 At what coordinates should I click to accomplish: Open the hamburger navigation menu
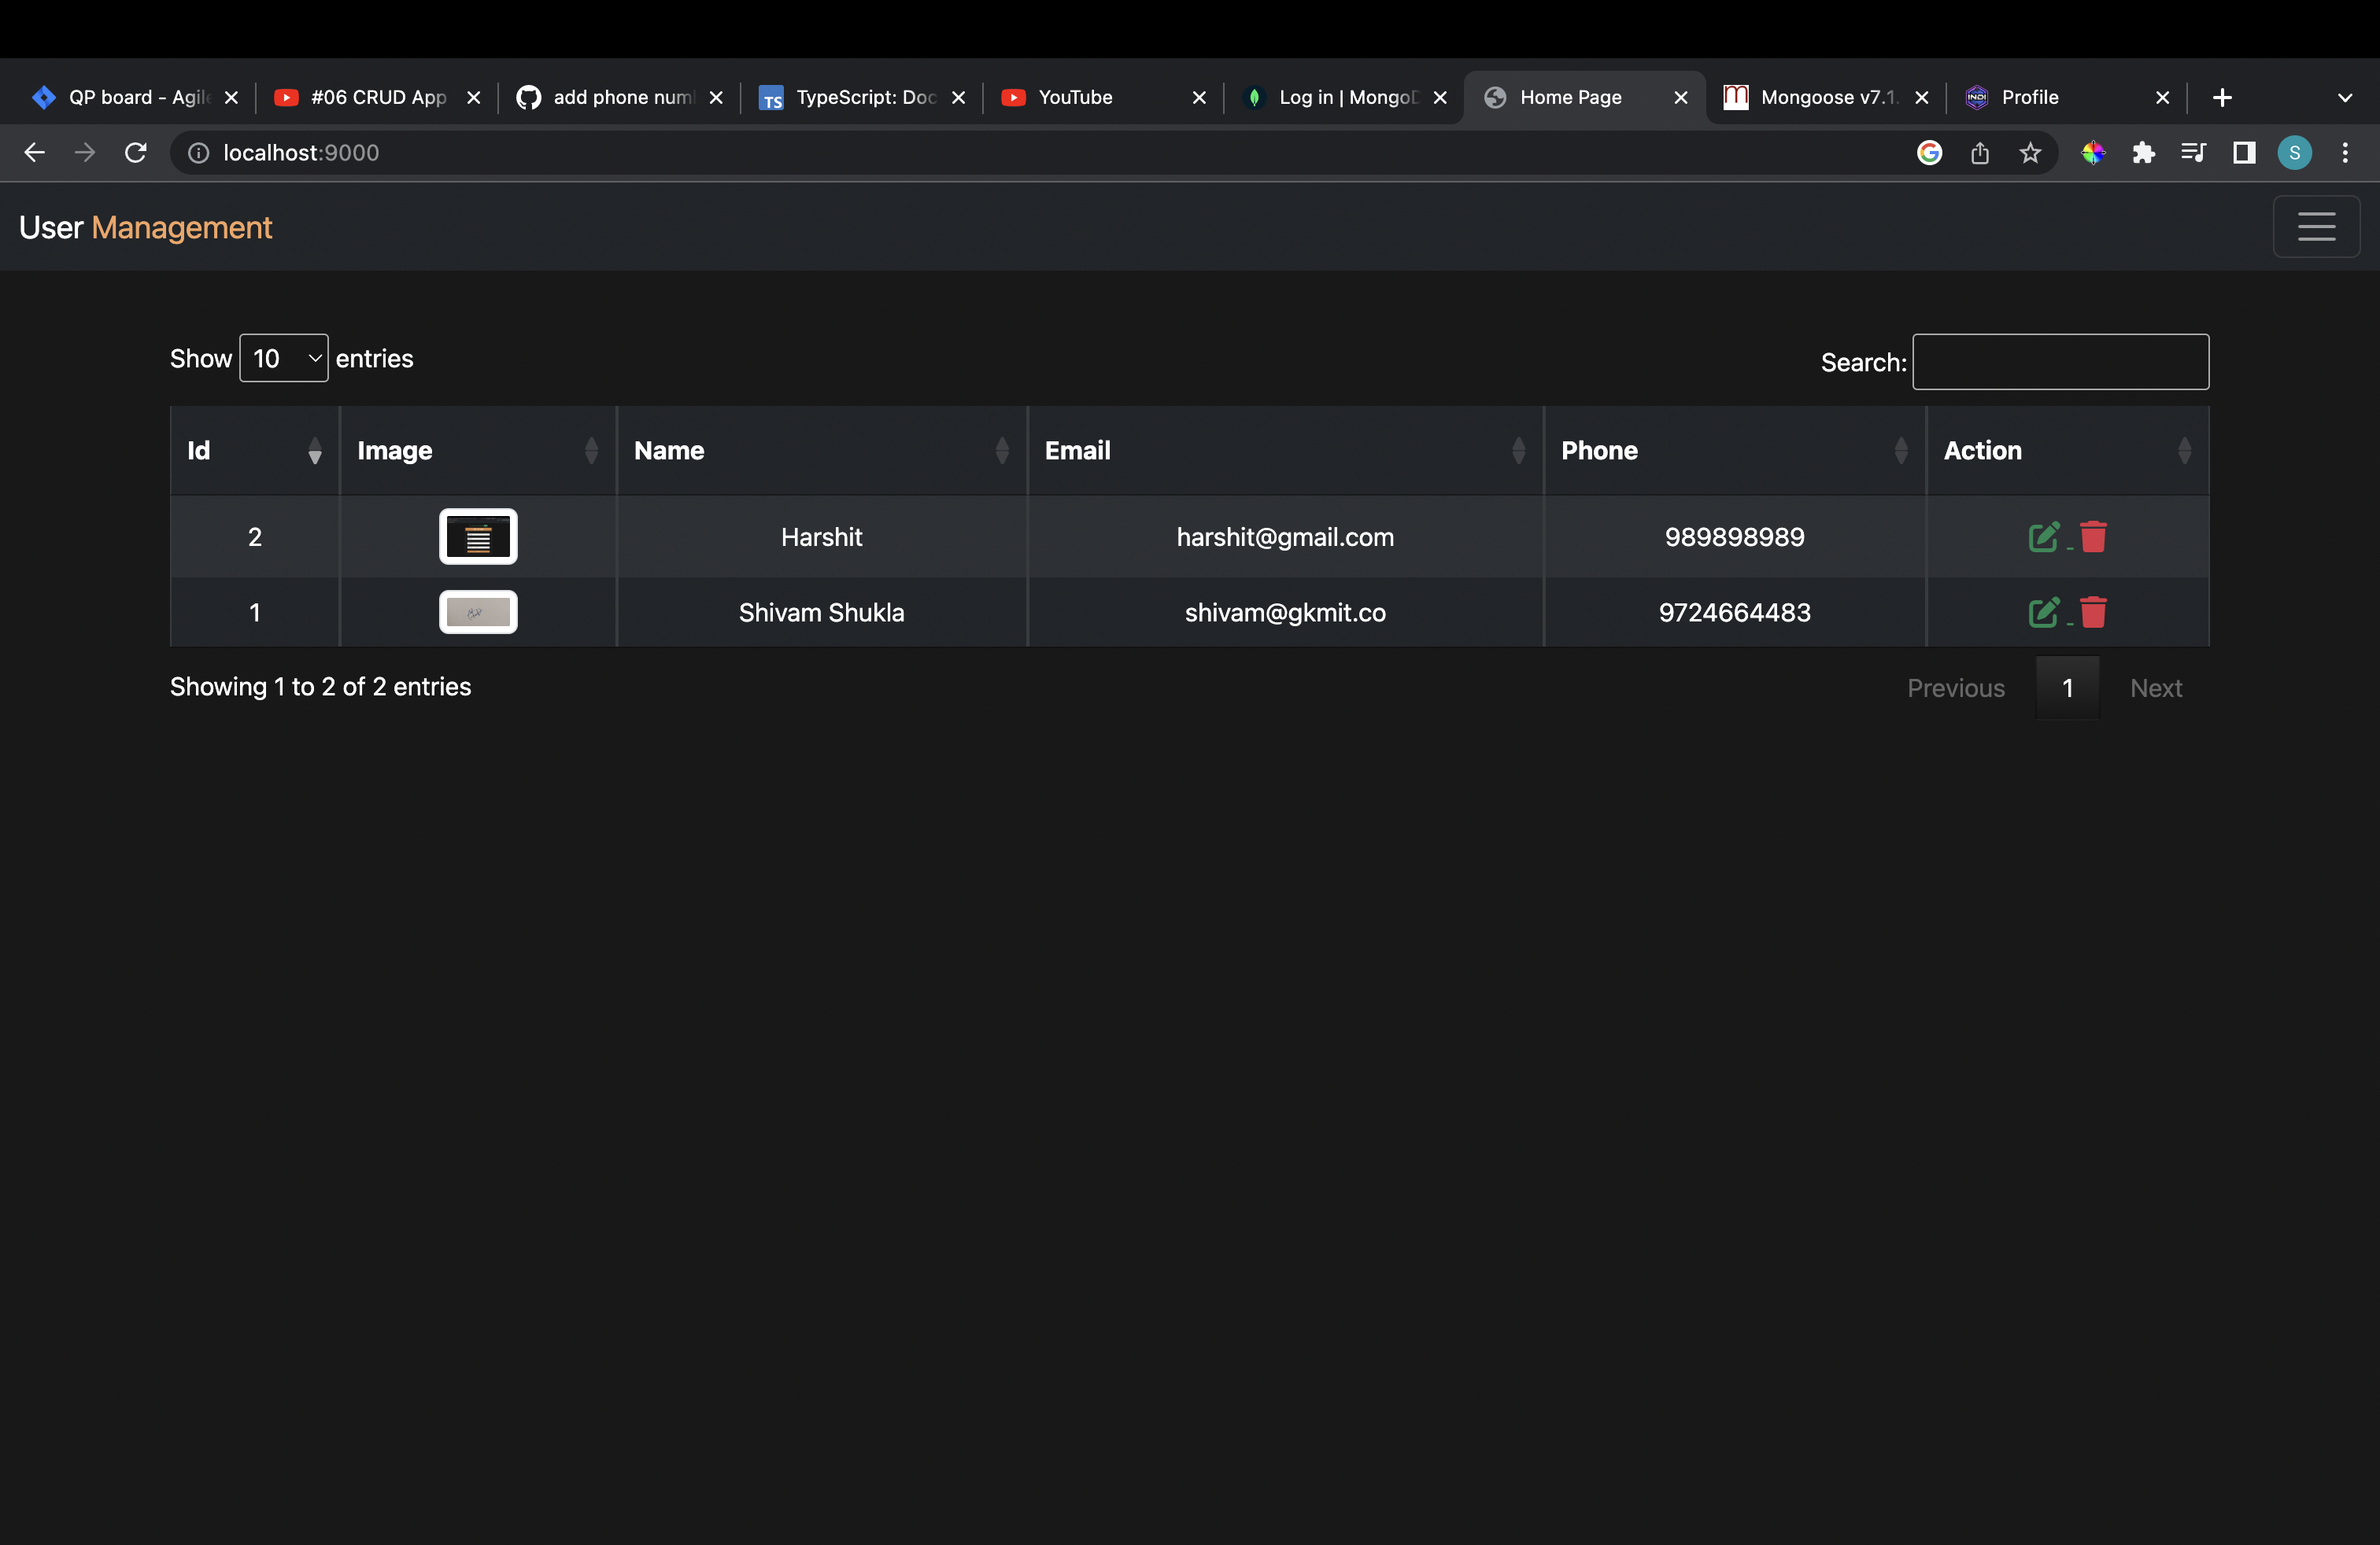coord(2315,227)
